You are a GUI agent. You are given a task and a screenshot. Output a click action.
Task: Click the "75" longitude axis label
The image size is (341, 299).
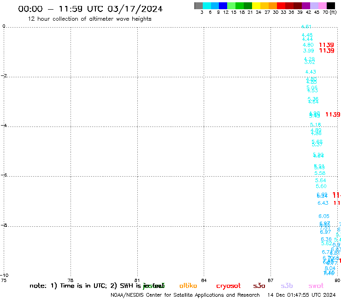pyautogui.click(x=4, y=280)
